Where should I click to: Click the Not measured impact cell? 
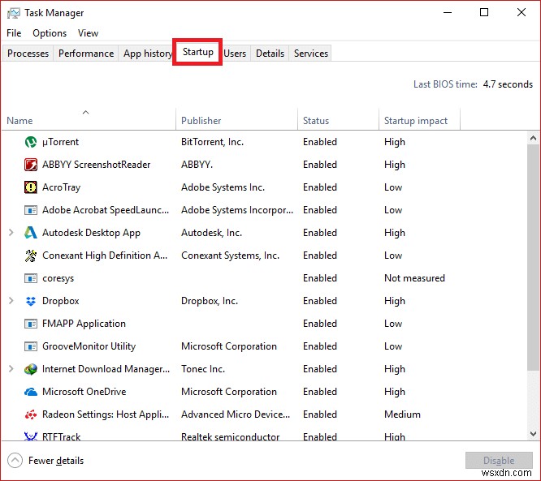coord(414,278)
